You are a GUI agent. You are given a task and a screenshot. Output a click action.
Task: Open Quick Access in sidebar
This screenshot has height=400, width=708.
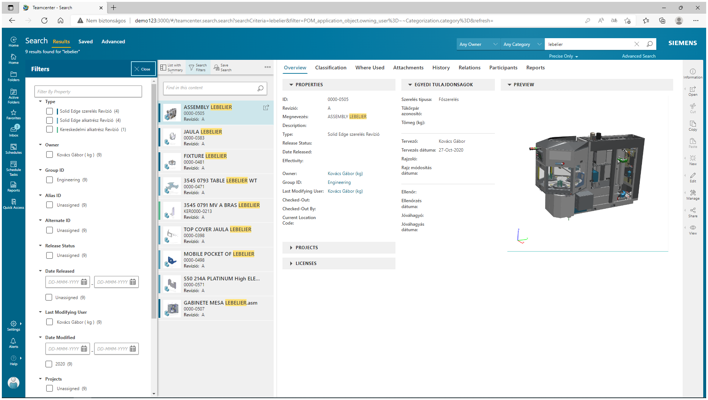click(x=14, y=204)
